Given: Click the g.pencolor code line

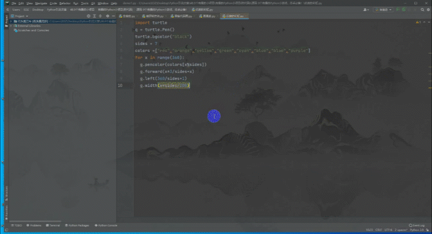Looking at the screenshot, I should [x=173, y=64].
